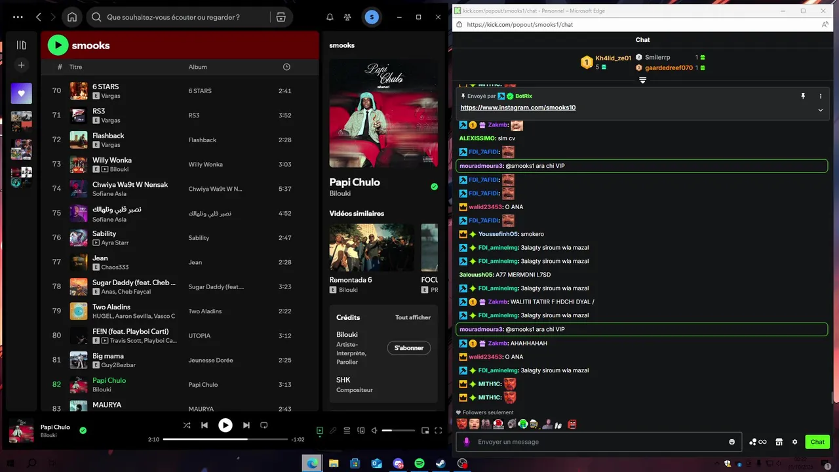Go back in Spotify navigation
The width and height of the screenshot is (839, 472).
39,17
